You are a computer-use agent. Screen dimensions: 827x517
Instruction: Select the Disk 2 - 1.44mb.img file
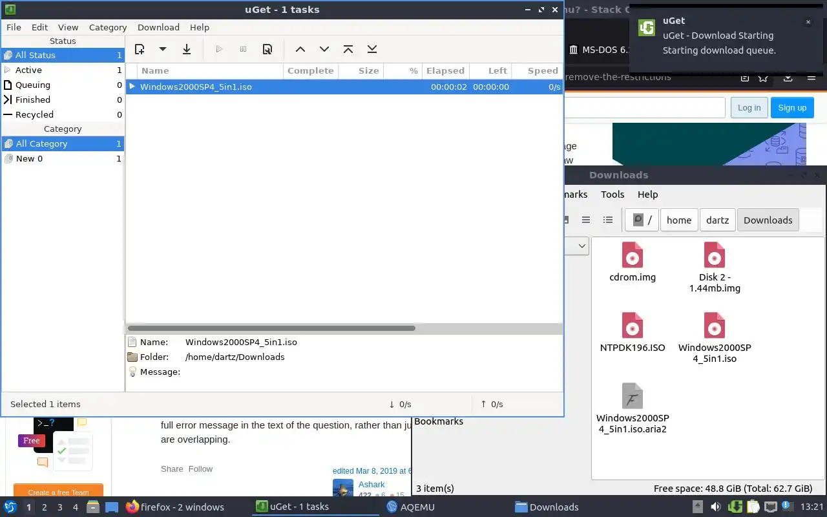tap(715, 268)
